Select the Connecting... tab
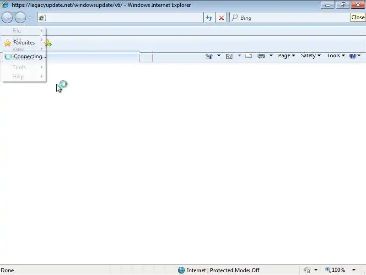The image size is (366, 275). pos(71,56)
